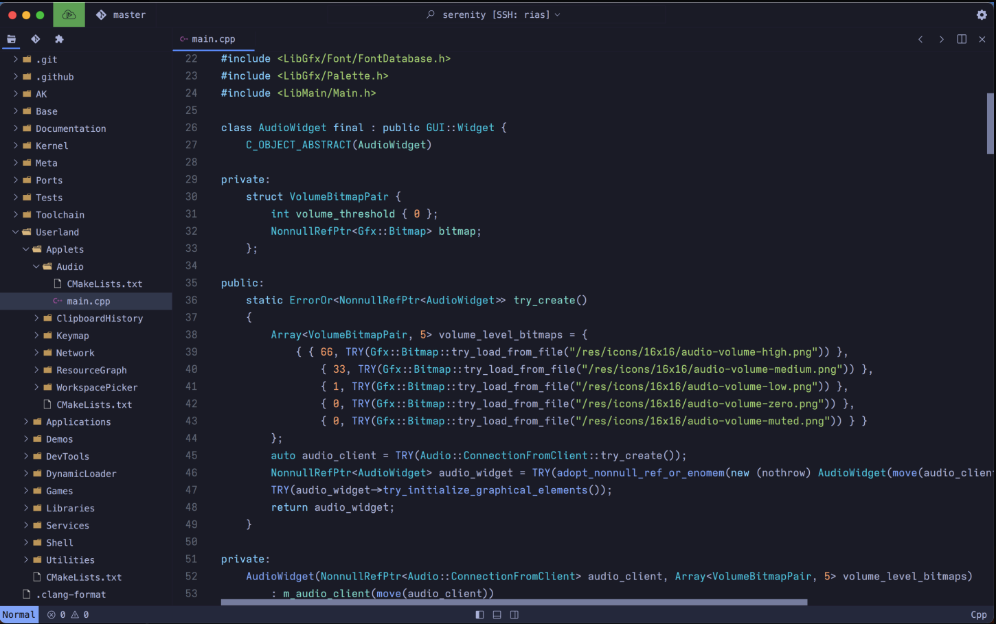996x624 pixels.
Task: Toggle the bottom panel layout control
Action: (496, 614)
